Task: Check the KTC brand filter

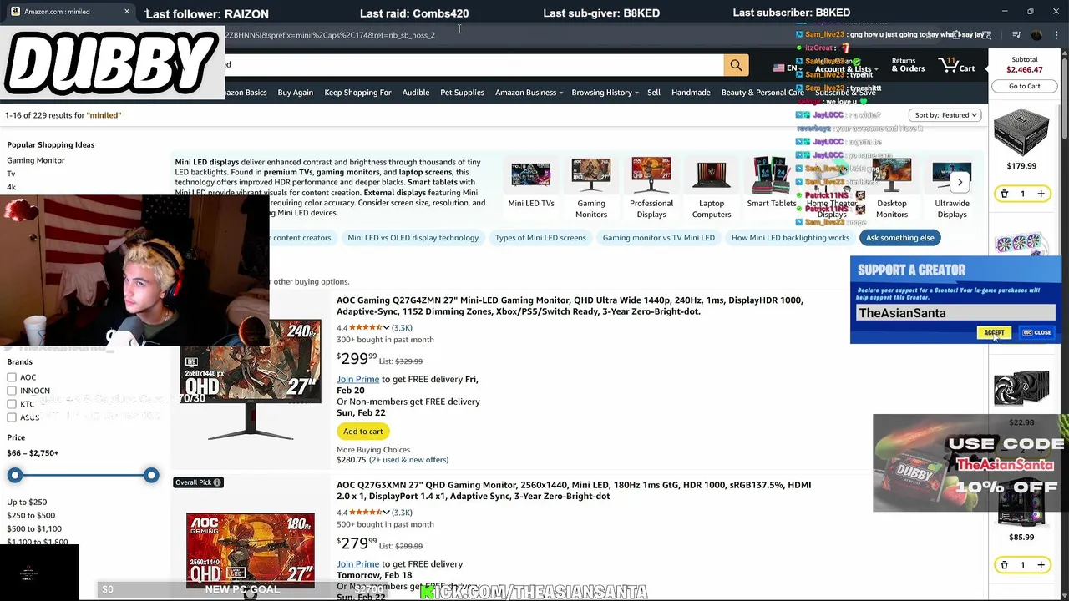Action: click(12, 404)
